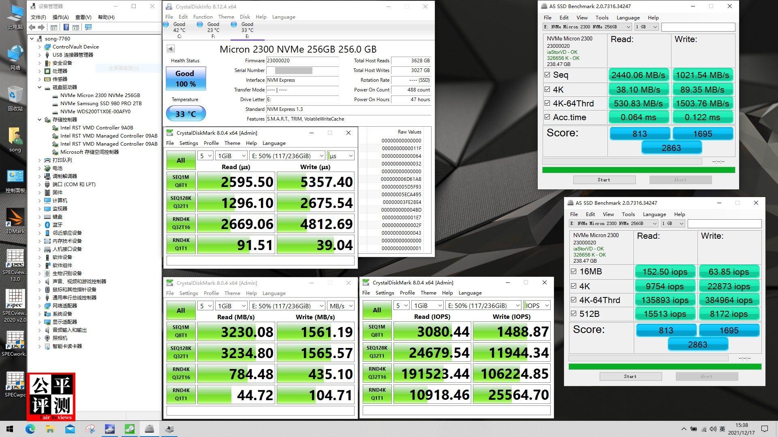Open the Theme menu in CrystalDiskMark
This screenshot has height=437, width=778.
pos(232,143)
